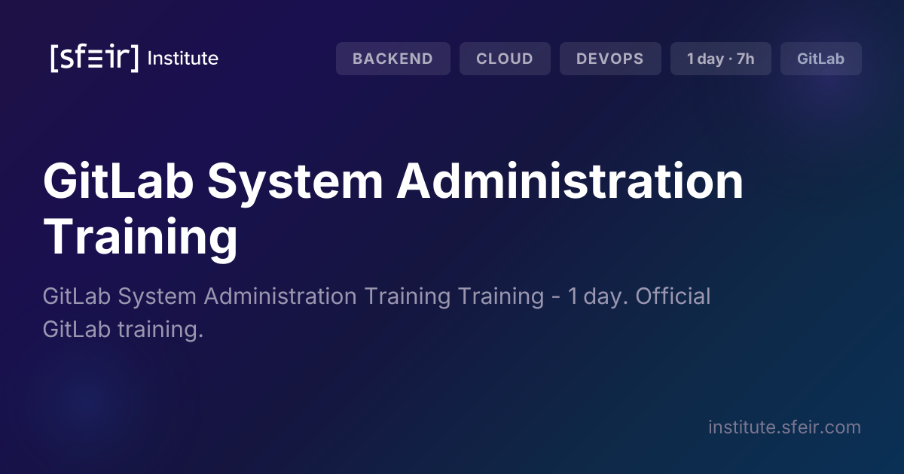Click the 1 day · 7h duration badge
This screenshot has height=474, width=904.
(721, 59)
